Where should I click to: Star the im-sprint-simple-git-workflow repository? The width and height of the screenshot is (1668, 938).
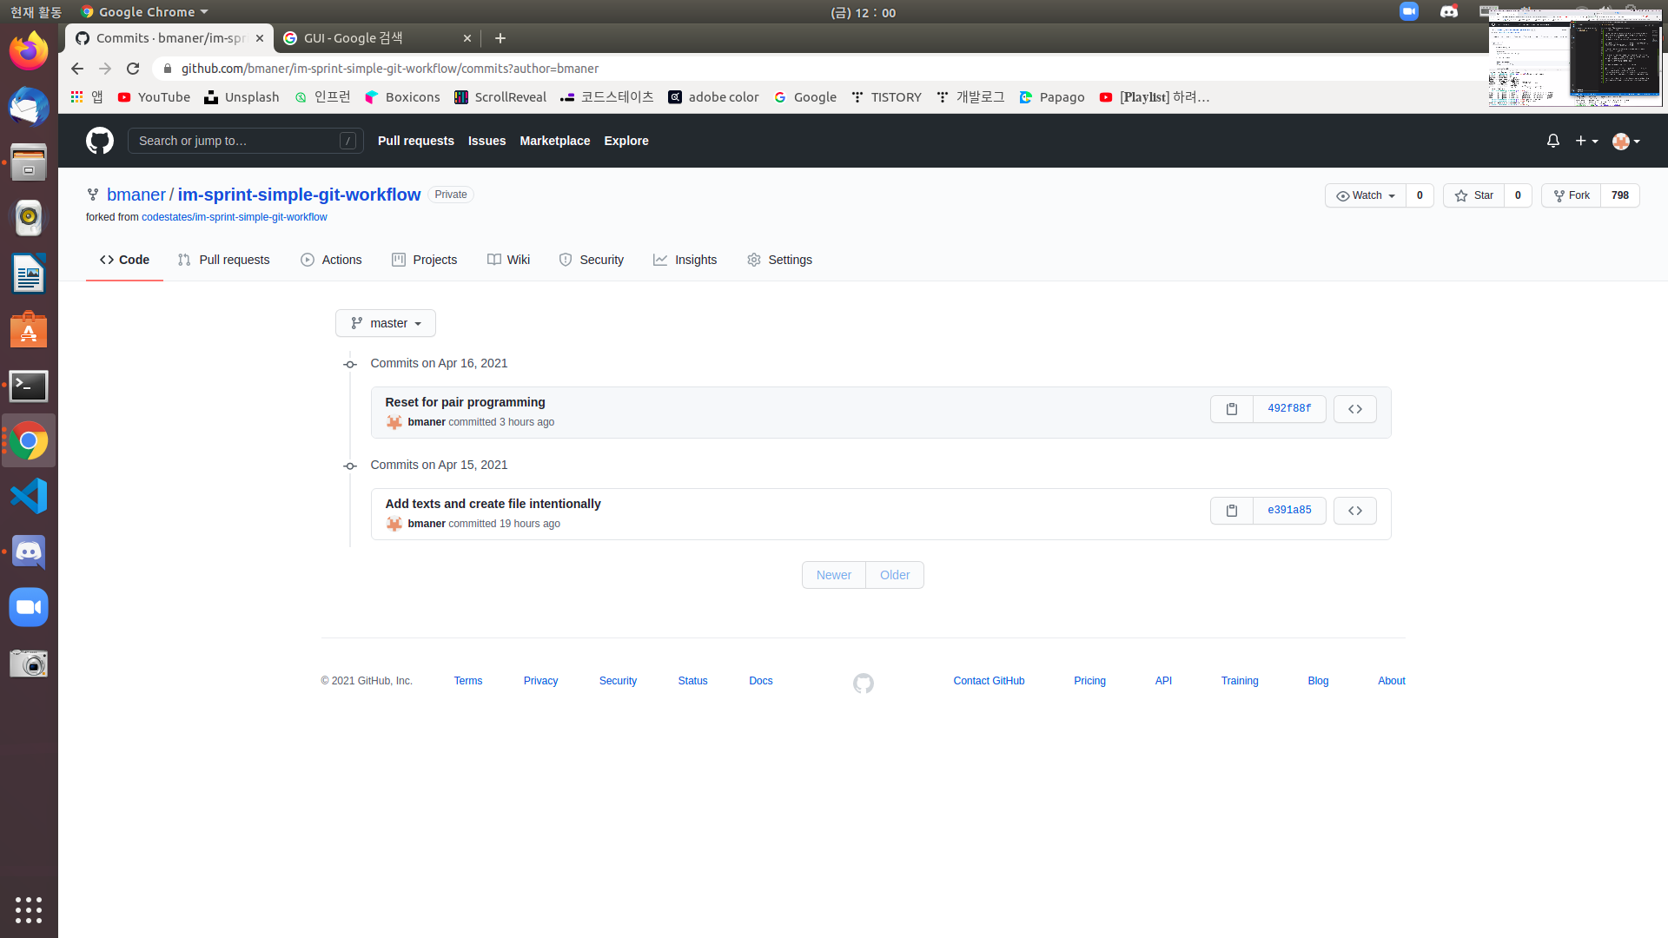coord(1474,195)
